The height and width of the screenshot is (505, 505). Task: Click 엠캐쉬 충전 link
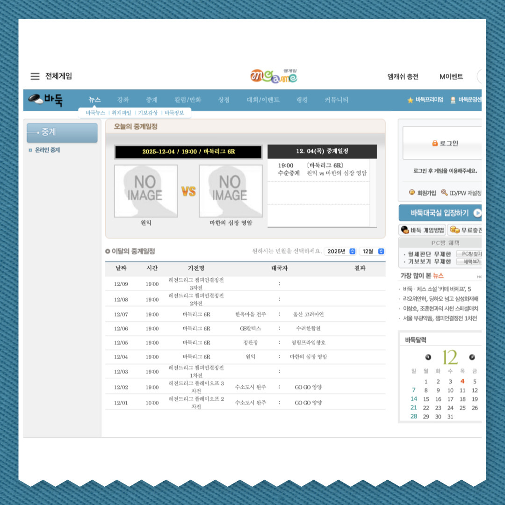click(x=403, y=77)
